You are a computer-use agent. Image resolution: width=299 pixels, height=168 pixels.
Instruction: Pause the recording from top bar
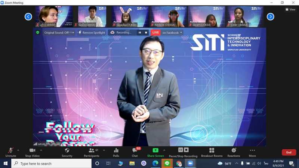(140, 32)
